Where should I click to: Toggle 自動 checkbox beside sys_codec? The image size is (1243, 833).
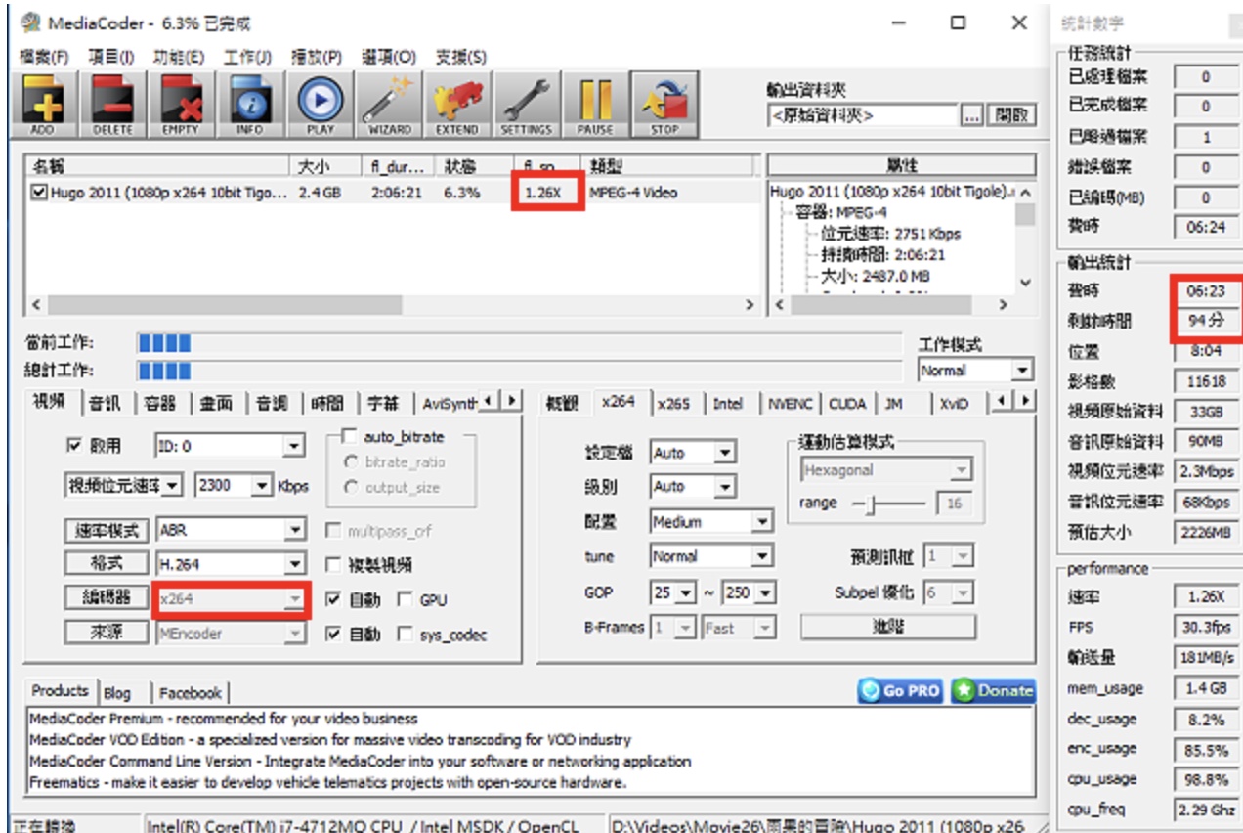tap(332, 635)
